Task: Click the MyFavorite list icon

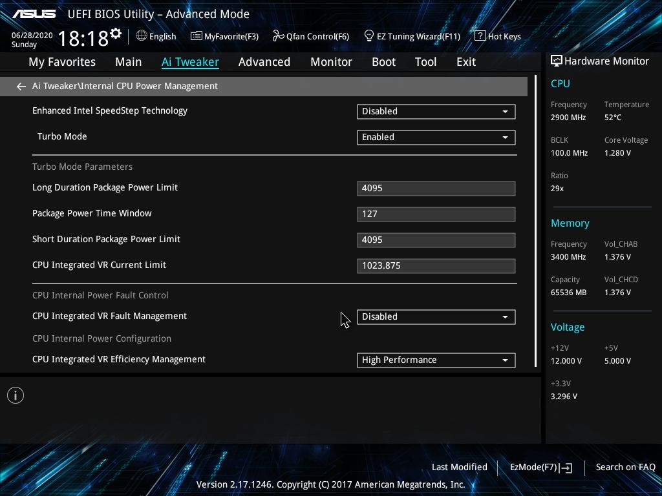Action: pos(197,36)
